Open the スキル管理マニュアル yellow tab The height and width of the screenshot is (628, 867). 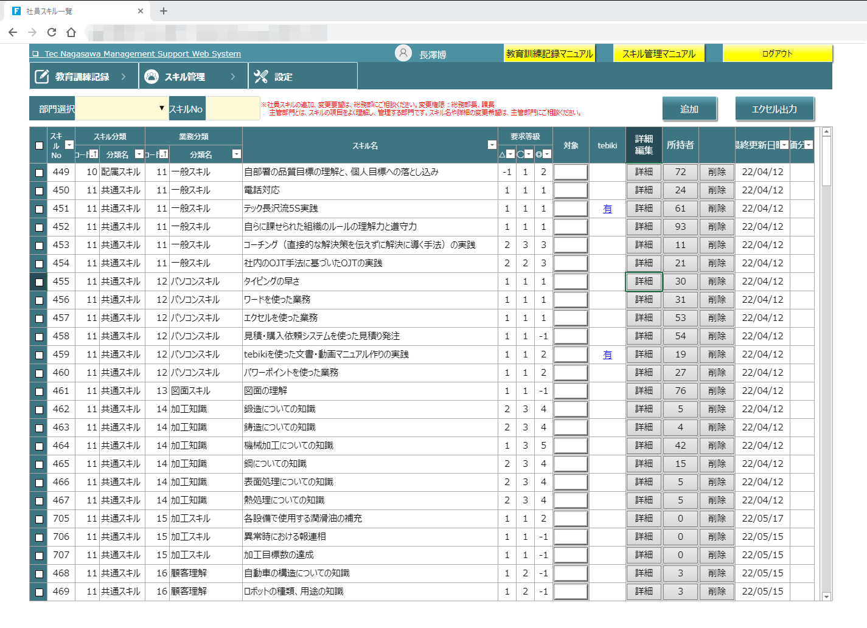658,53
